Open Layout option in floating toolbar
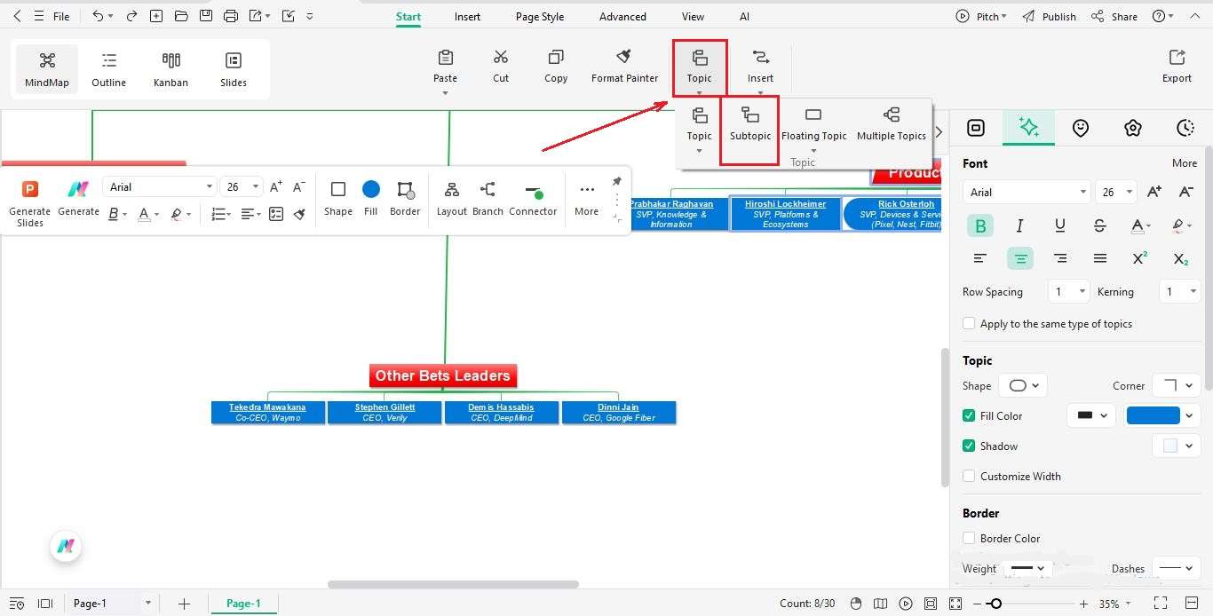1213x616 pixels. pyautogui.click(x=451, y=198)
